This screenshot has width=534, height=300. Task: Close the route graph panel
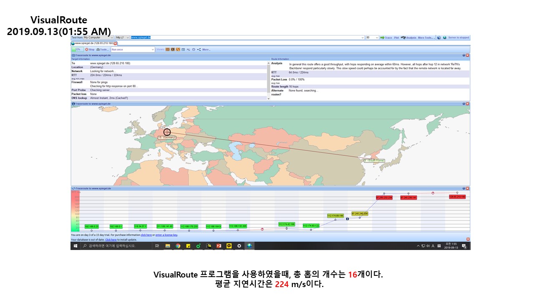pos(467,188)
